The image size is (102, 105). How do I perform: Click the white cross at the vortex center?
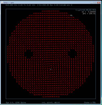point(51,69)
